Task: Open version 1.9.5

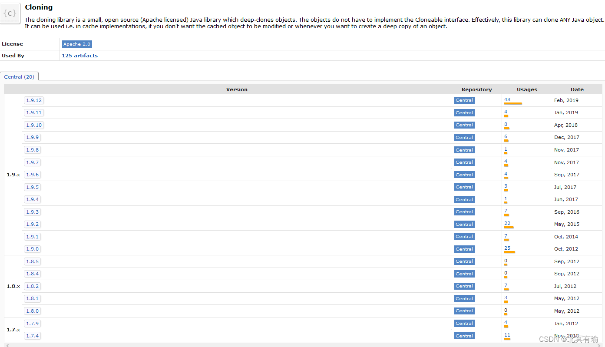Action: click(x=33, y=187)
